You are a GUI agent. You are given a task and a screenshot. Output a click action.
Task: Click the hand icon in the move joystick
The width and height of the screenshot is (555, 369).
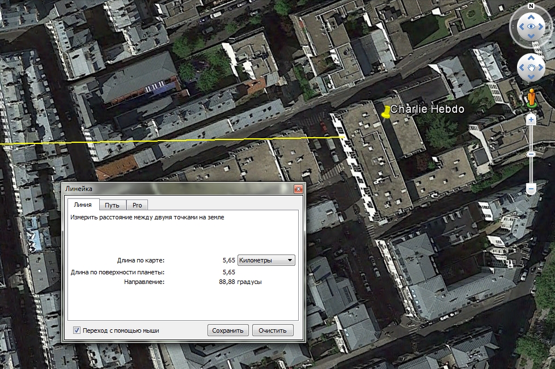click(531, 67)
